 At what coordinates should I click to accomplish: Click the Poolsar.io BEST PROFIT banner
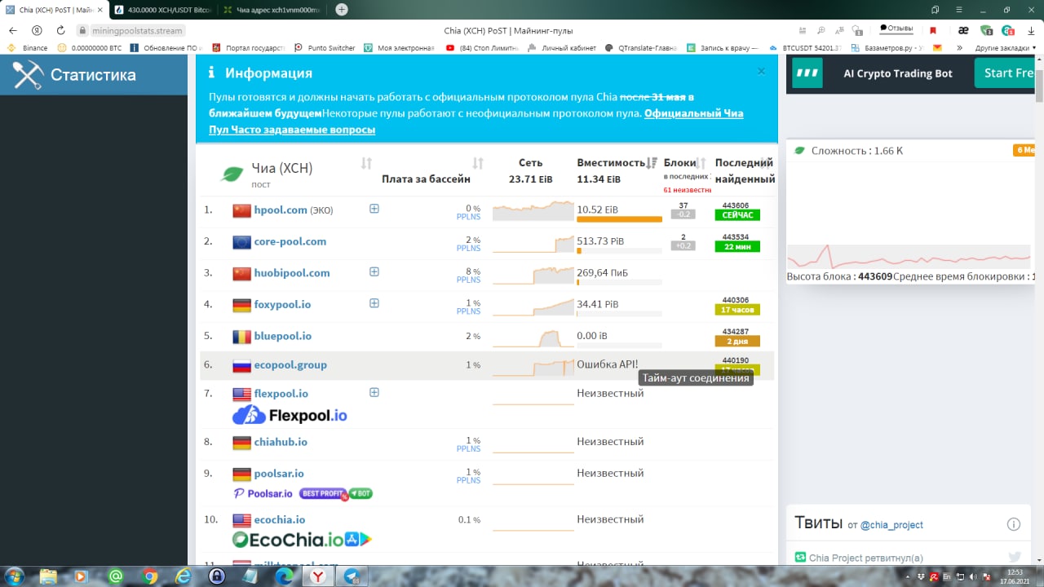click(x=303, y=493)
